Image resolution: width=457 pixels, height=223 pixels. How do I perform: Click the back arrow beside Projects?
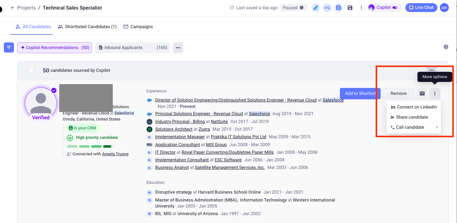13,8
